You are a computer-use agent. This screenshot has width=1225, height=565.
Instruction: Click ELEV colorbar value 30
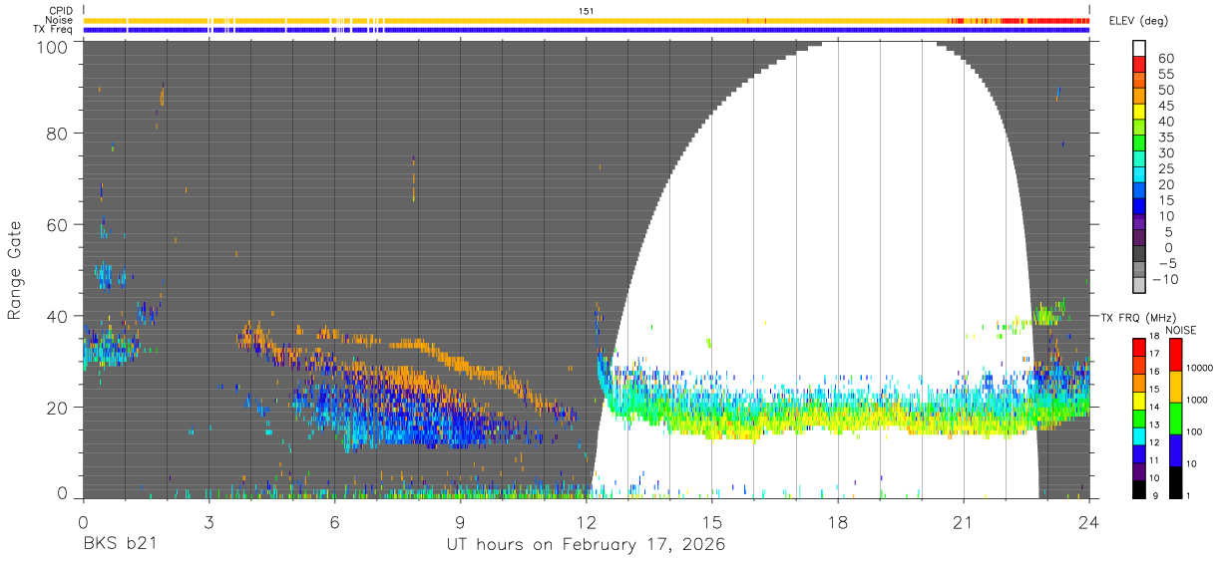(1165, 152)
